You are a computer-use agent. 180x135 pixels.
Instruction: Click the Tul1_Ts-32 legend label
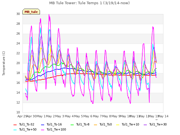tap(27, 124)
